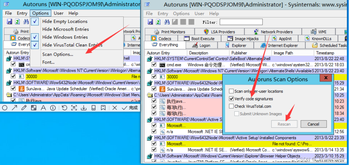Open the File menu in the left window
The height and width of the screenshot is (165, 349).
[x=9, y=13]
